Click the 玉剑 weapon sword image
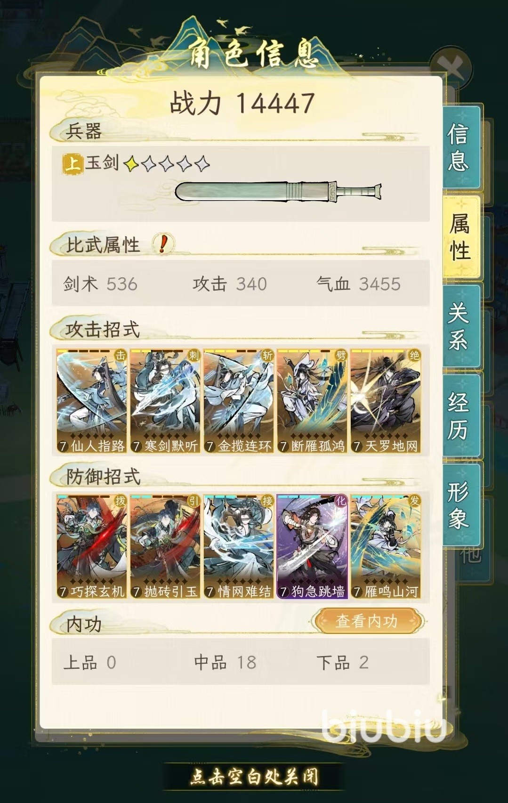Viewport: 508px width, 803px height. click(278, 192)
